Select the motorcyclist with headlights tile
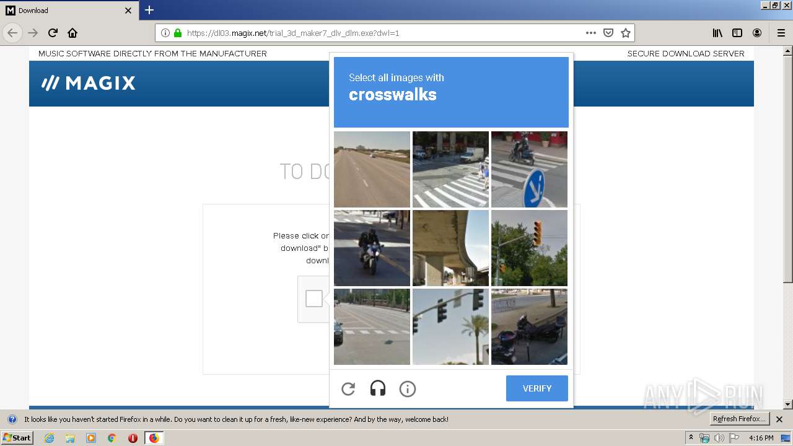This screenshot has width=793, height=446. click(372, 248)
